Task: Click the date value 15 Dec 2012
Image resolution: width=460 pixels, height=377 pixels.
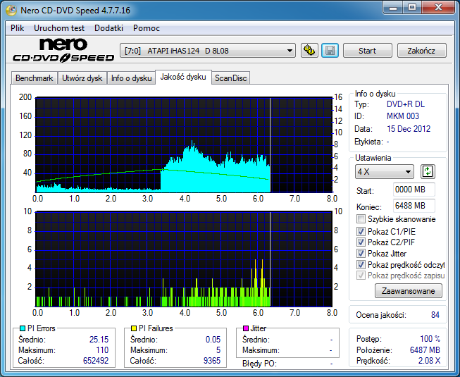Action: click(x=409, y=129)
